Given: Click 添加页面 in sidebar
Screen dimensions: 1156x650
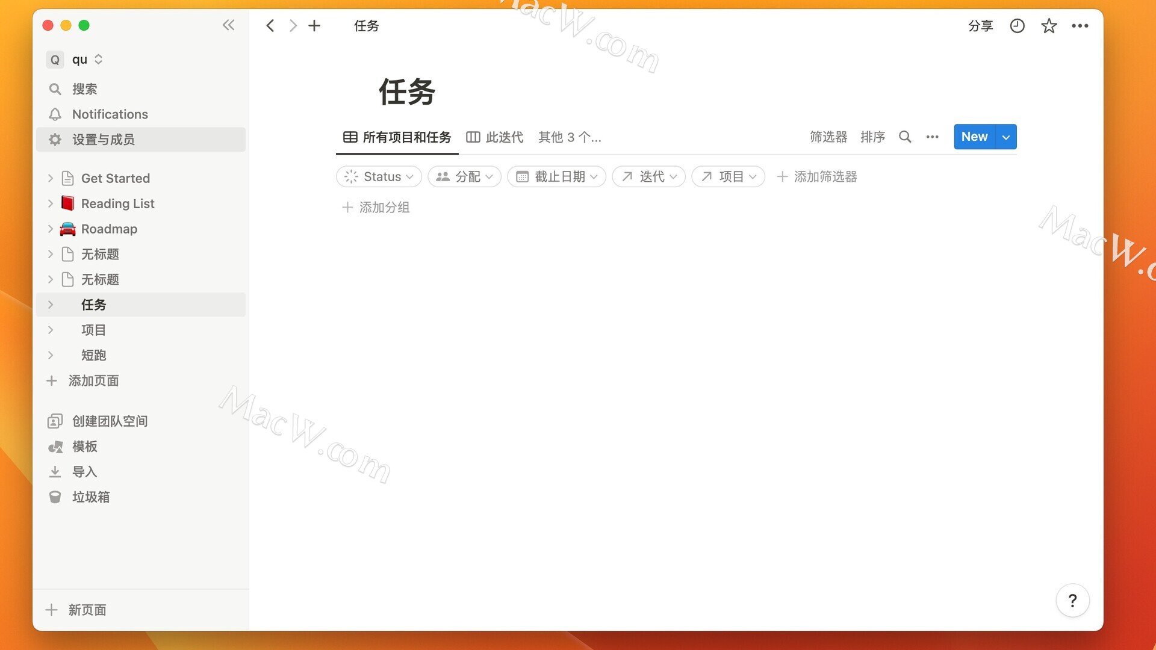Looking at the screenshot, I should point(83,380).
